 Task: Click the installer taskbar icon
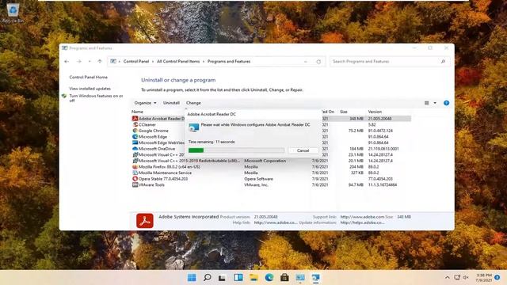coord(315,278)
